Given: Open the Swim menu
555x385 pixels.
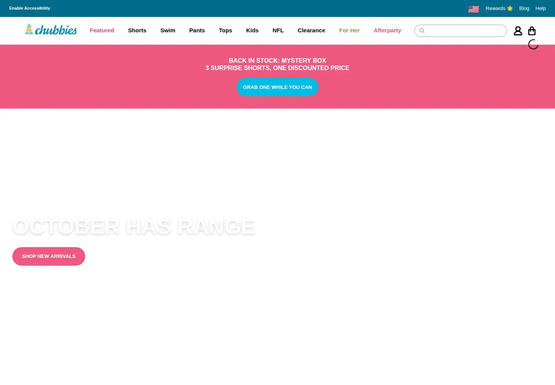Looking at the screenshot, I should tap(168, 30).
